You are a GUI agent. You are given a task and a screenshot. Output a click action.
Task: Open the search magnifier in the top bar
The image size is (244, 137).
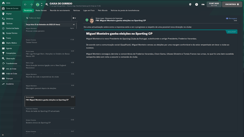tap(47, 4)
